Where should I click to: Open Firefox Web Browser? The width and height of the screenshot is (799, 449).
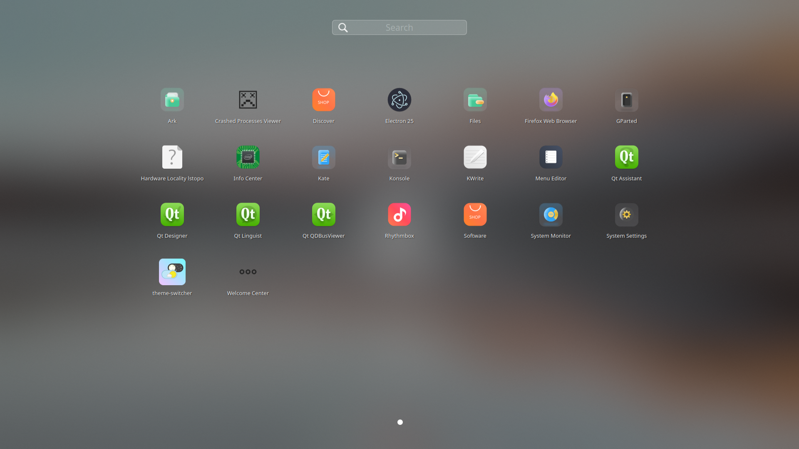point(551,100)
